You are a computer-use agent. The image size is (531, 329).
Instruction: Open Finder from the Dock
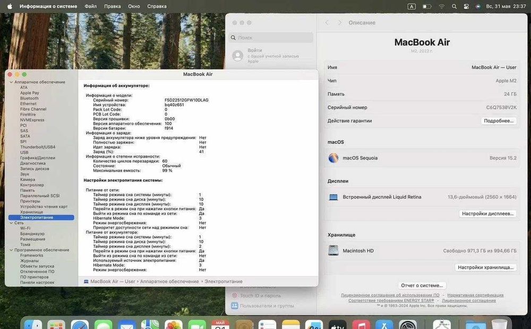pyautogui.click(x=33, y=325)
